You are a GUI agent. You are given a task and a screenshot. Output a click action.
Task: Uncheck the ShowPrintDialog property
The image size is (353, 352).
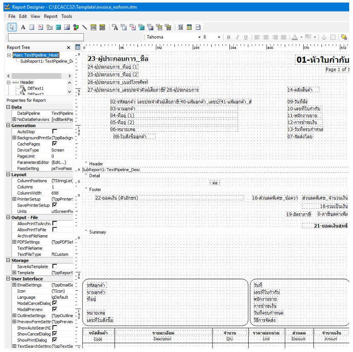(x=55, y=340)
